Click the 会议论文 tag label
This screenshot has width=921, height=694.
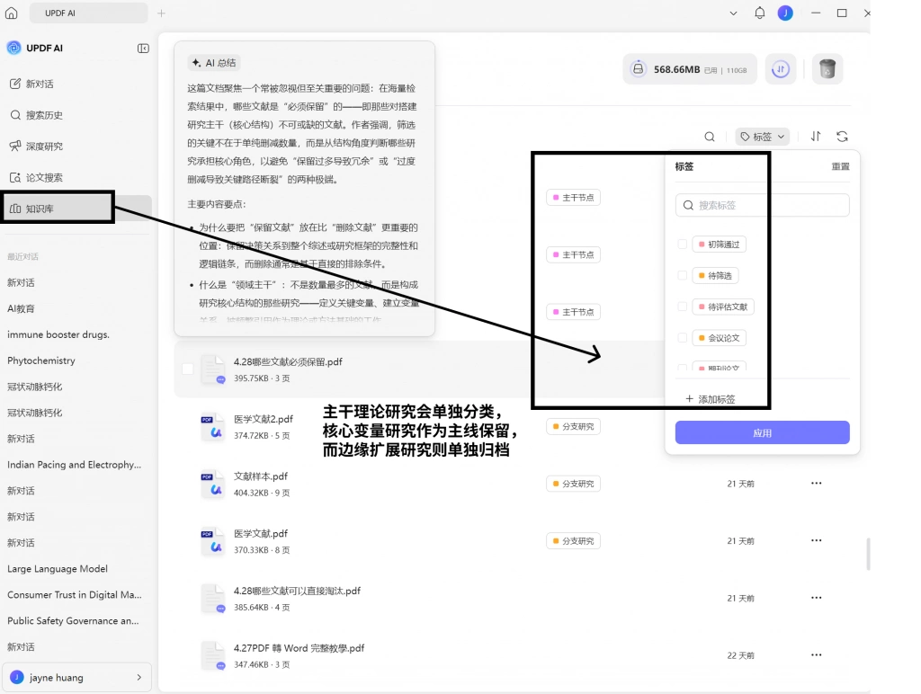tap(720, 338)
